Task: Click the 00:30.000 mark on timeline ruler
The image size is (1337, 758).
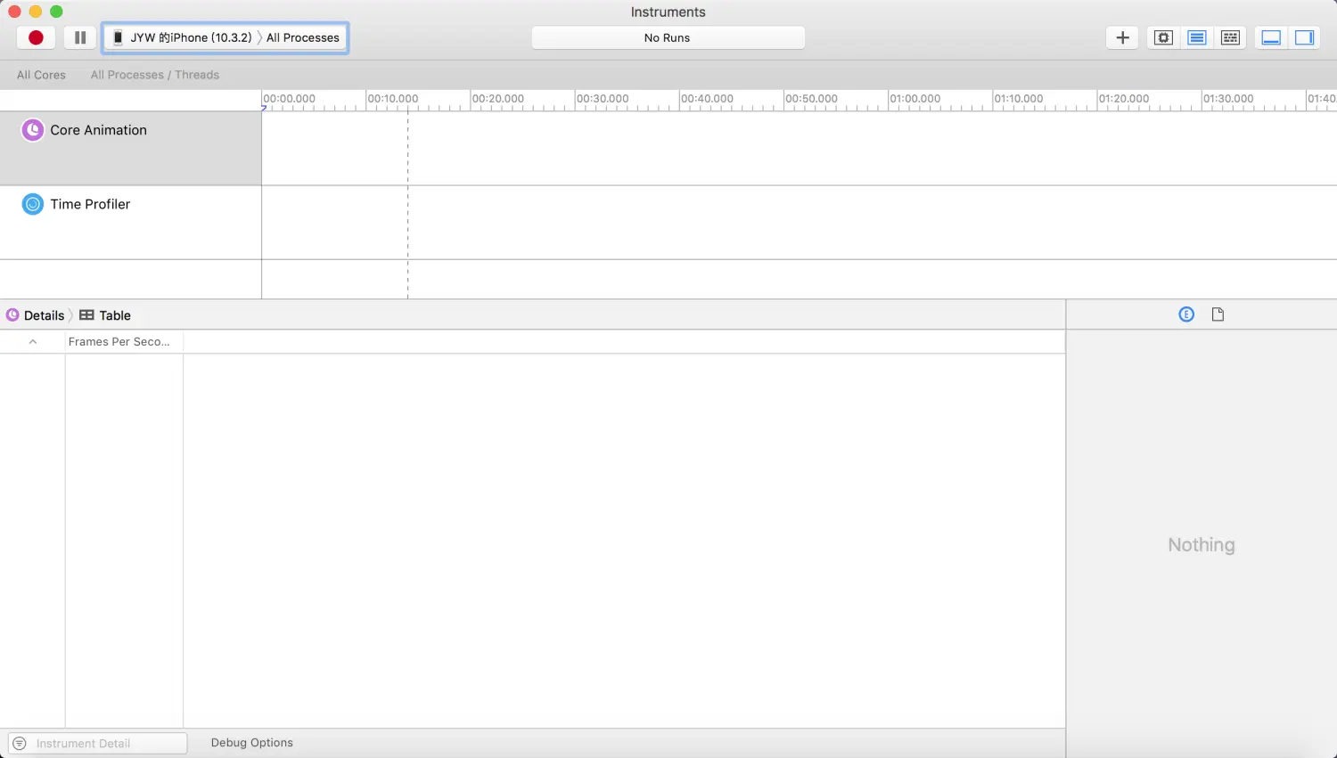Action: coord(603,99)
